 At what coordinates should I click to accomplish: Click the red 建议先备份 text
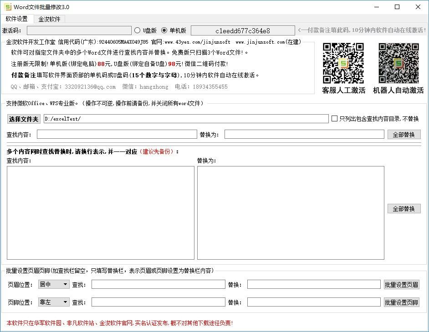[157, 151]
